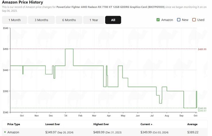Viewport: 212px width, 136px height.
Task: Click the $389.22 average price cell
Action: [x=193, y=132]
